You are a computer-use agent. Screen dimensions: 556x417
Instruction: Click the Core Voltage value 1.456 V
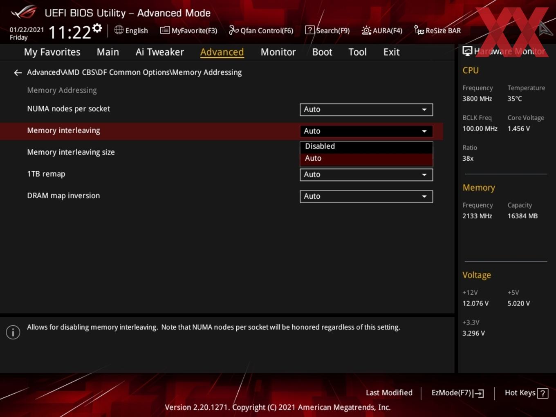point(519,128)
